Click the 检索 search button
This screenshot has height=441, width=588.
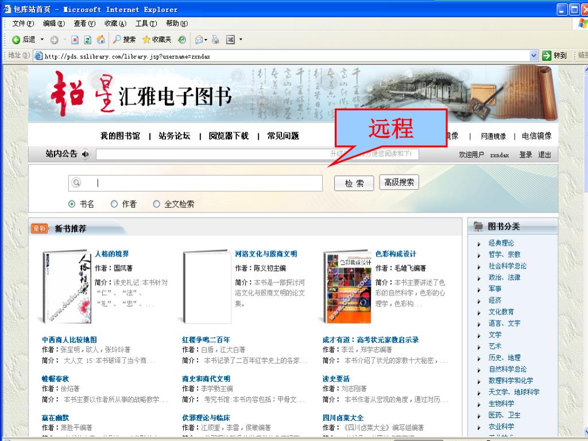point(354,183)
